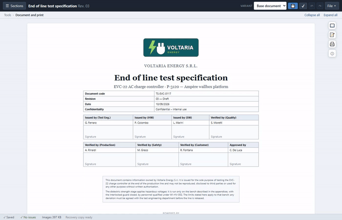
Task: Click the Tools breadcrumb link
Action: coord(8,15)
